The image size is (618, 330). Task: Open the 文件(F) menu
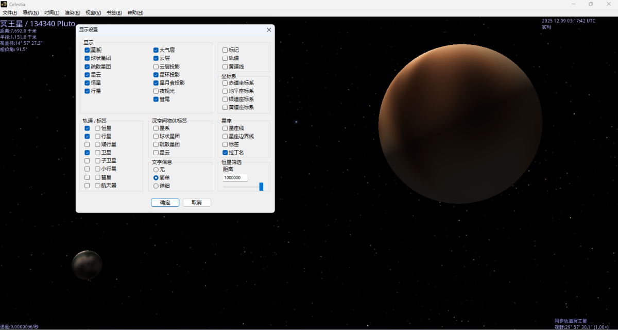coord(10,12)
